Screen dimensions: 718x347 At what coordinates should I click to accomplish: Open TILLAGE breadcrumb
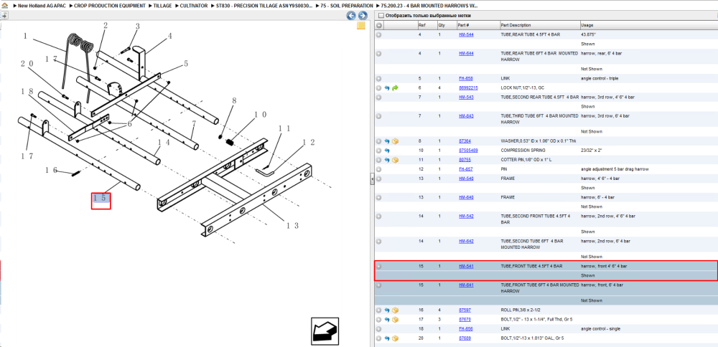[162, 6]
